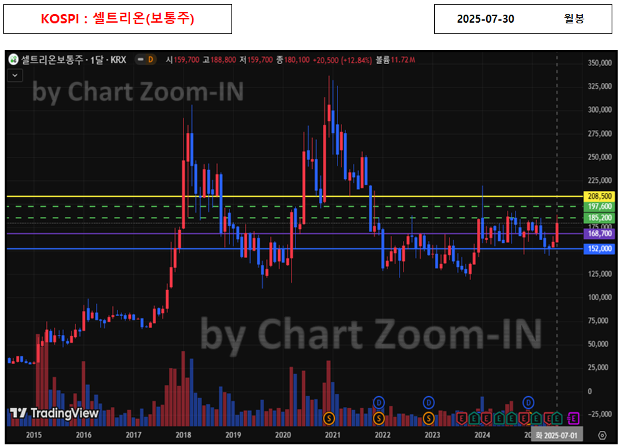Click the 2024 label on time axis

click(482, 435)
